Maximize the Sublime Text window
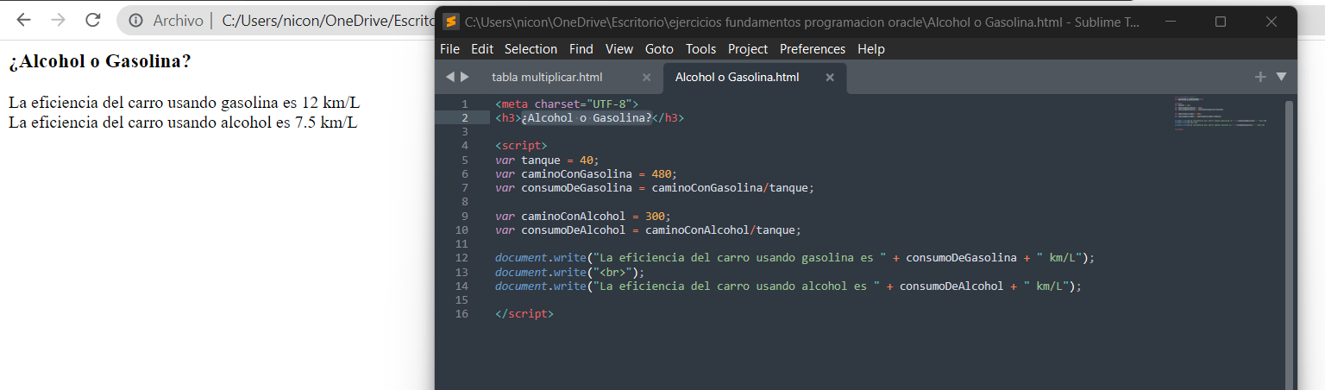This screenshot has width=1325, height=390. 1221,22
